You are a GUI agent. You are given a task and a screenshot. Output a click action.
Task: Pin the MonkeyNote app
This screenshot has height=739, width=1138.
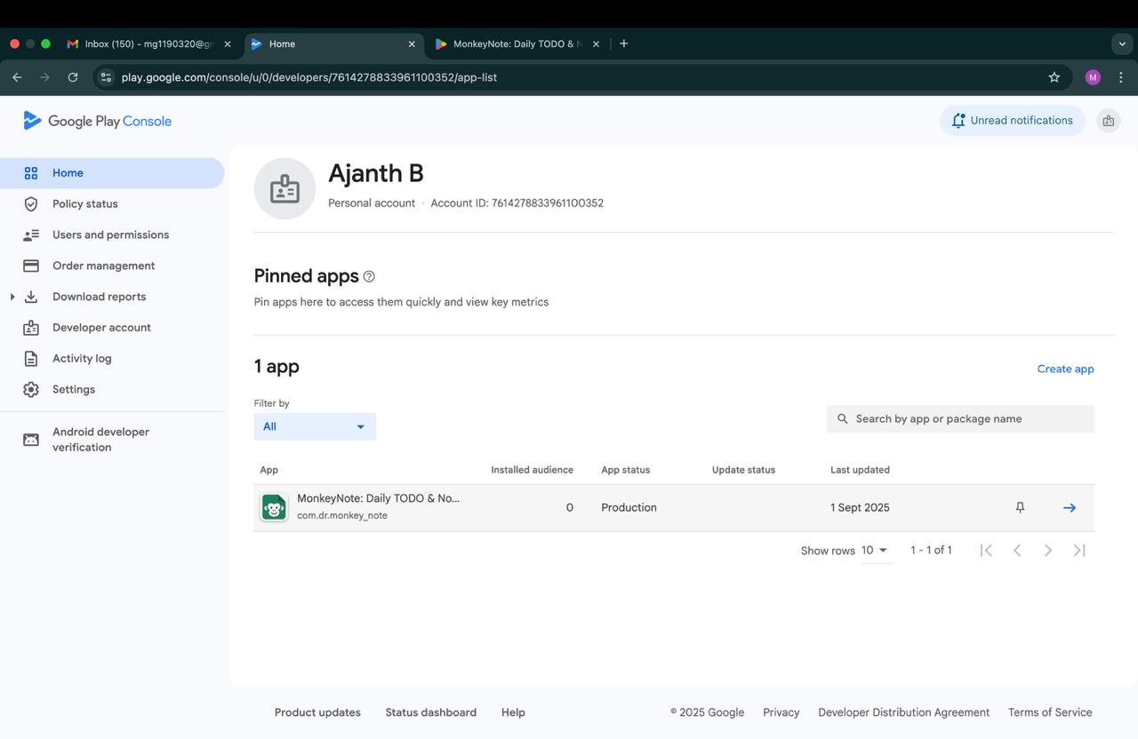point(1020,507)
